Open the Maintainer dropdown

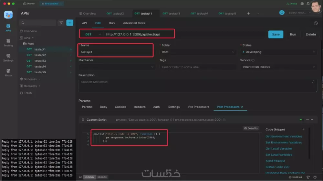click(x=116, y=67)
